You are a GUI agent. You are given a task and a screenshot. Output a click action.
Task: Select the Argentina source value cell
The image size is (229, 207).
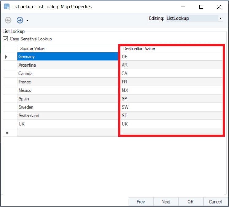(67, 65)
